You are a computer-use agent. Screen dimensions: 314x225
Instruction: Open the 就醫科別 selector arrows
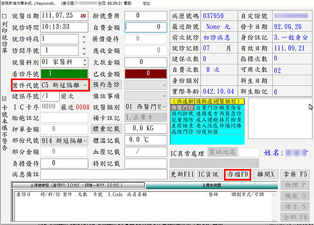click(x=83, y=62)
